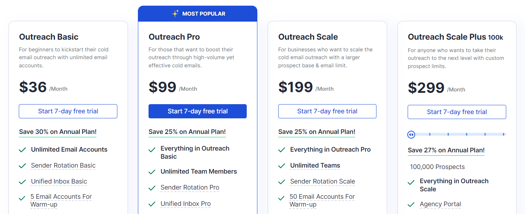Click the checkmark beside Agency Portal

pyautogui.click(x=411, y=204)
